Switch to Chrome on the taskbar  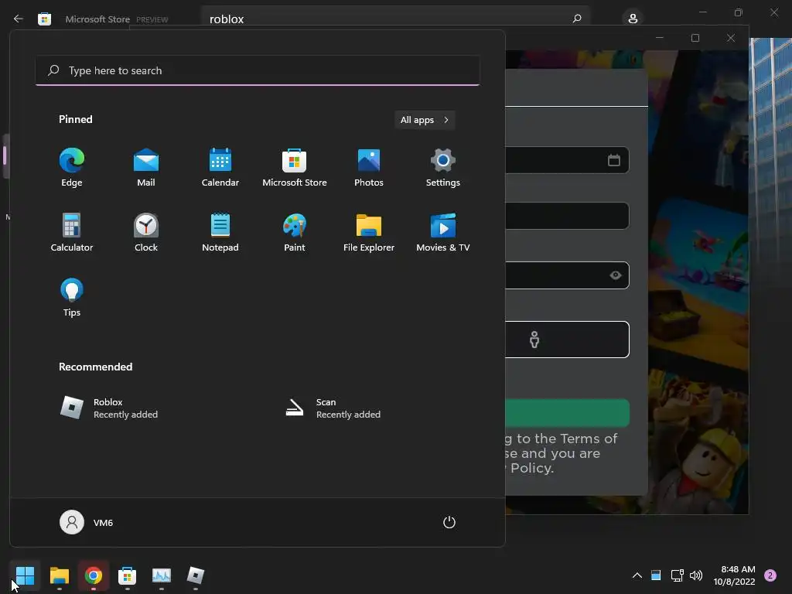pos(94,575)
